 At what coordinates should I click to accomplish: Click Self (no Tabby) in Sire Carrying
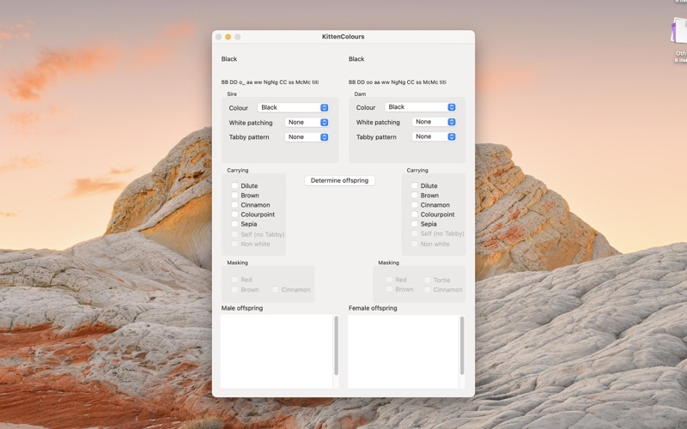pos(234,234)
